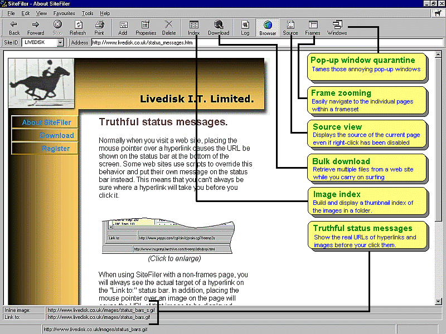446x334 pixels.
Task: Open the Frames zooming tool
Action: 313,28
